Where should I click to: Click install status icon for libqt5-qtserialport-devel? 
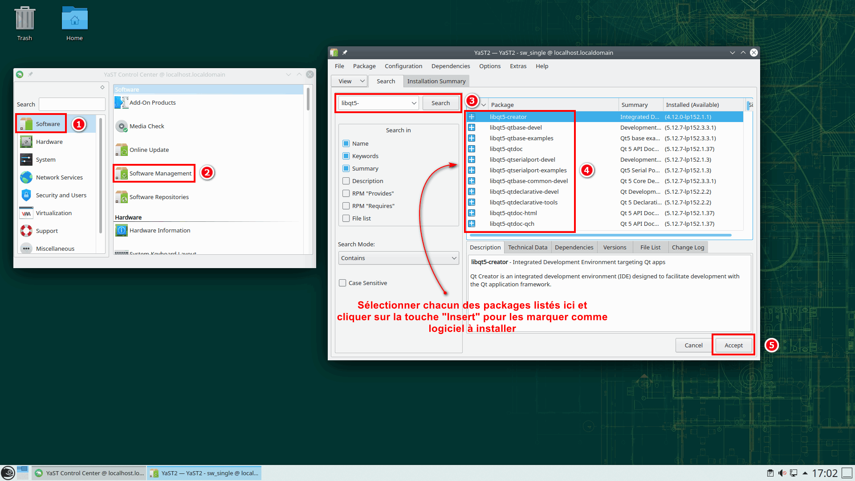pos(472,159)
